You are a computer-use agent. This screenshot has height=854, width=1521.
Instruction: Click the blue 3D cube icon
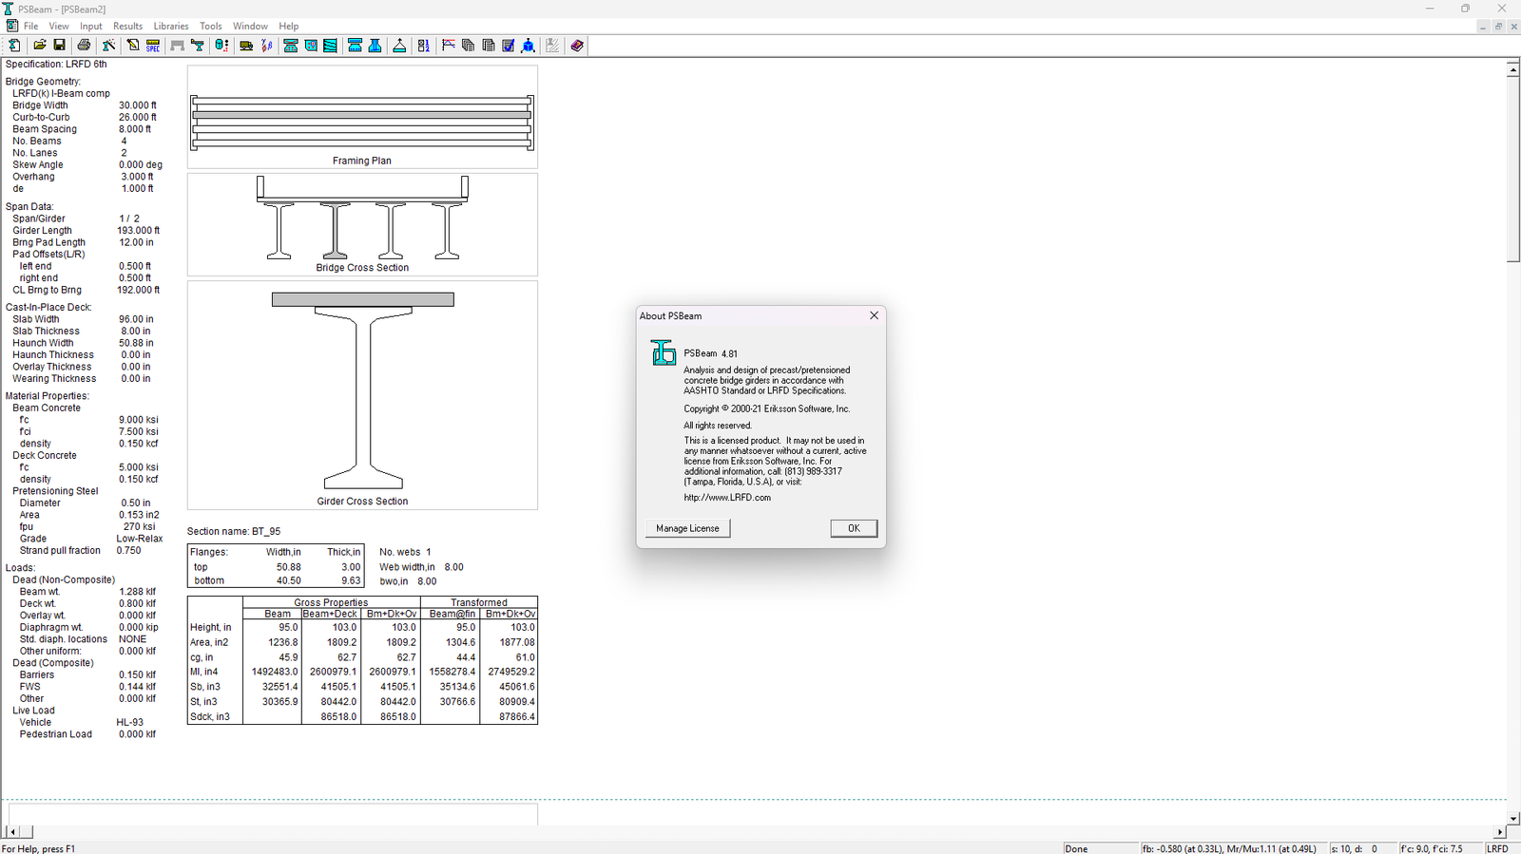click(529, 46)
